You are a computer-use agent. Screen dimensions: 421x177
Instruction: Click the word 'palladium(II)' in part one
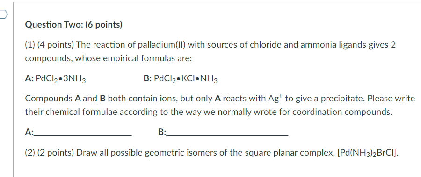[162, 45]
